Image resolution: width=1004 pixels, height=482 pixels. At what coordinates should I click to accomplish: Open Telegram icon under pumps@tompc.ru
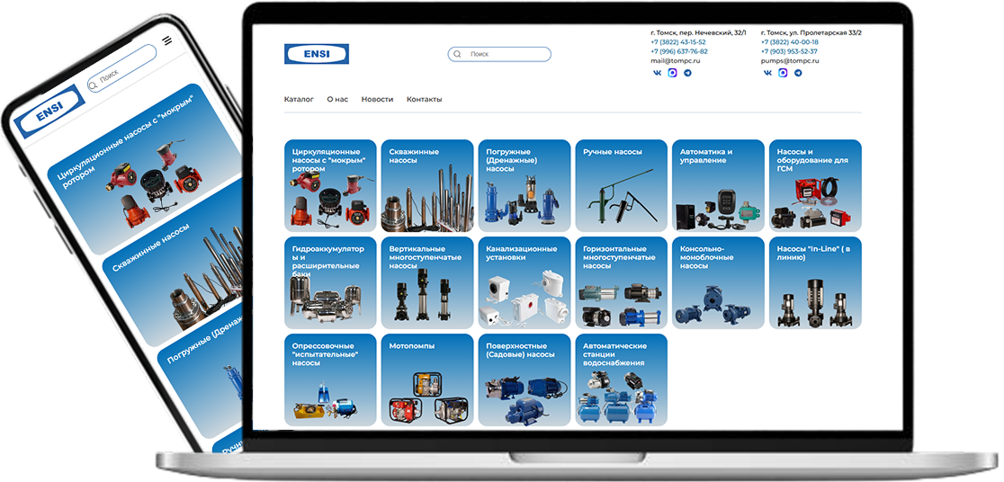tap(799, 73)
